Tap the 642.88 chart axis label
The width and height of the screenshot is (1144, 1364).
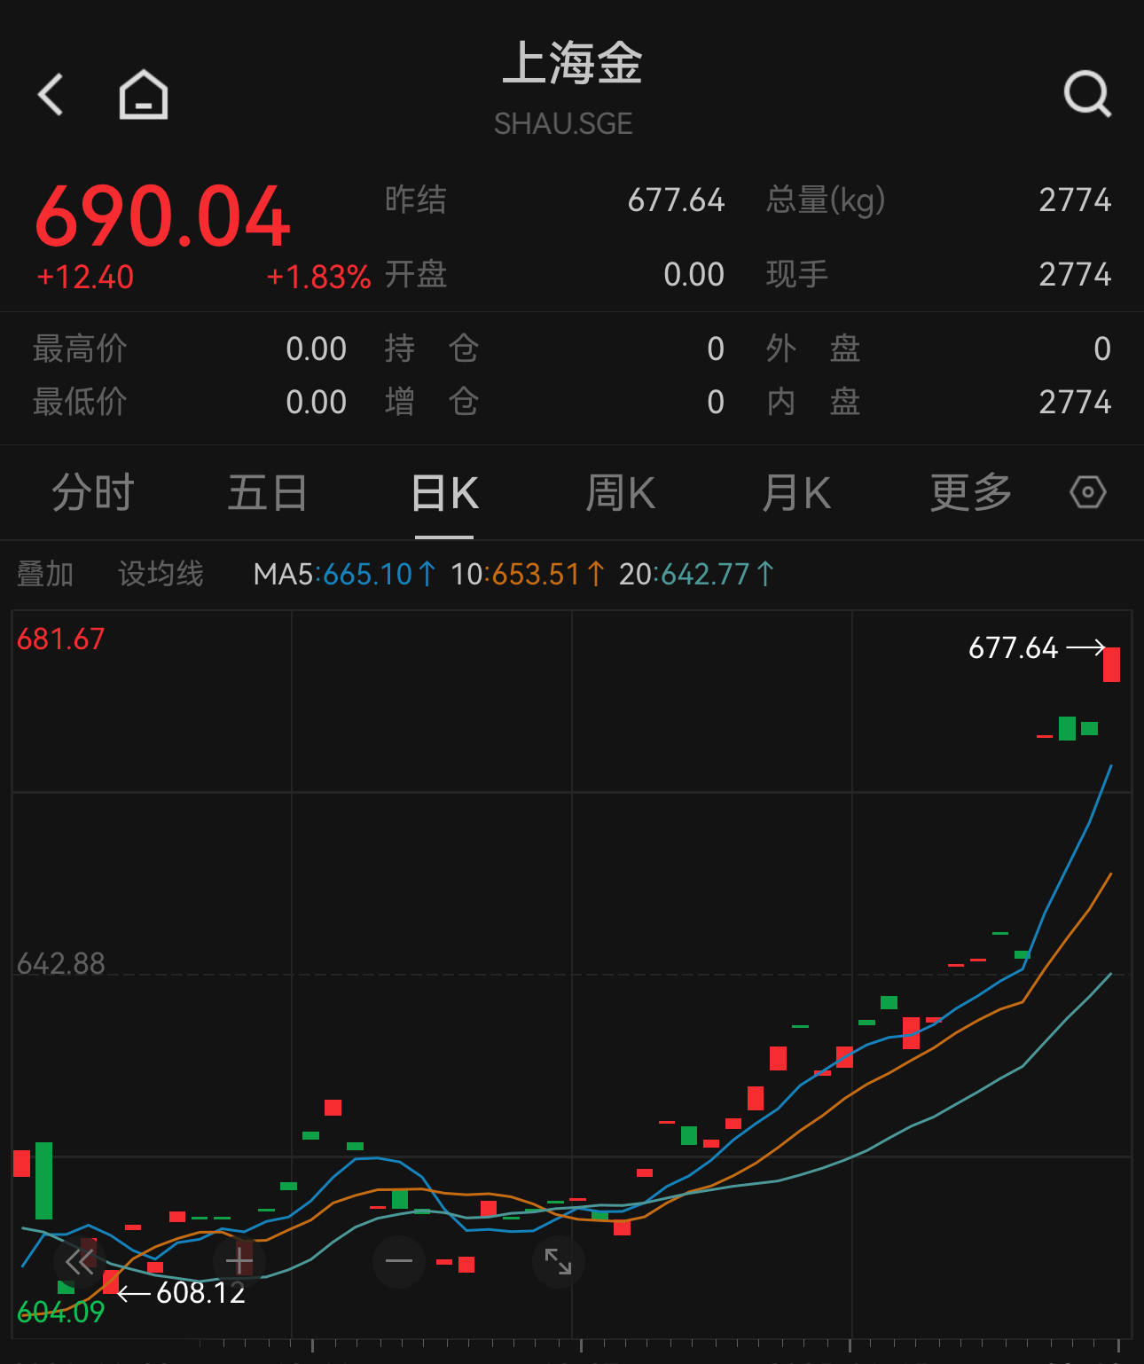point(60,963)
